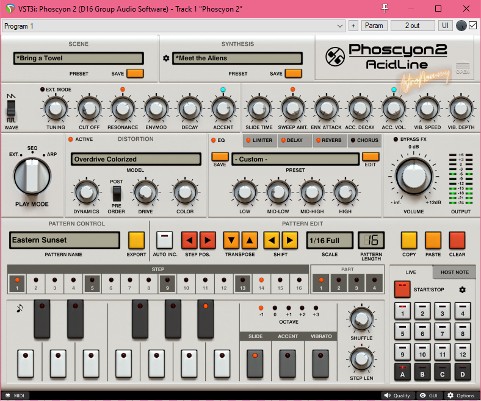Click the pin window icon
Image resolution: width=481 pixels, height=401 pixels.
(385, 9)
